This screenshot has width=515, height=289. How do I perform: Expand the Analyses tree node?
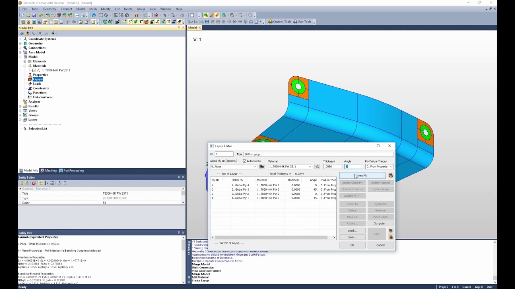point(21,102)
